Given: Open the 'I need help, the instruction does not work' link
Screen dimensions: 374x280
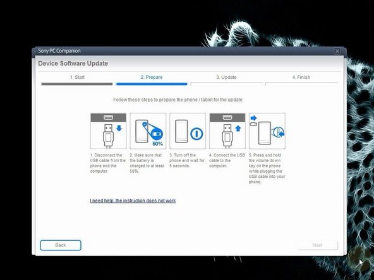Looking at the screenshot, I should 133,201.
